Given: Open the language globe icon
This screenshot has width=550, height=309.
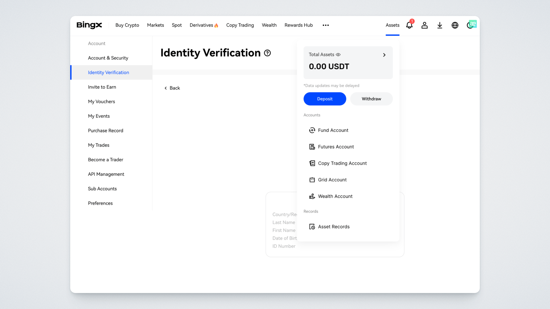Looking at the screenshot, I should coord(455,25).
